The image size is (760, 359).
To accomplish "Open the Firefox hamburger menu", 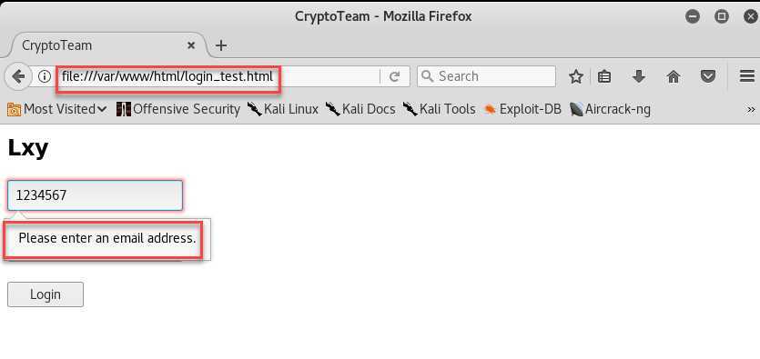I will click(x=747, y=76).
